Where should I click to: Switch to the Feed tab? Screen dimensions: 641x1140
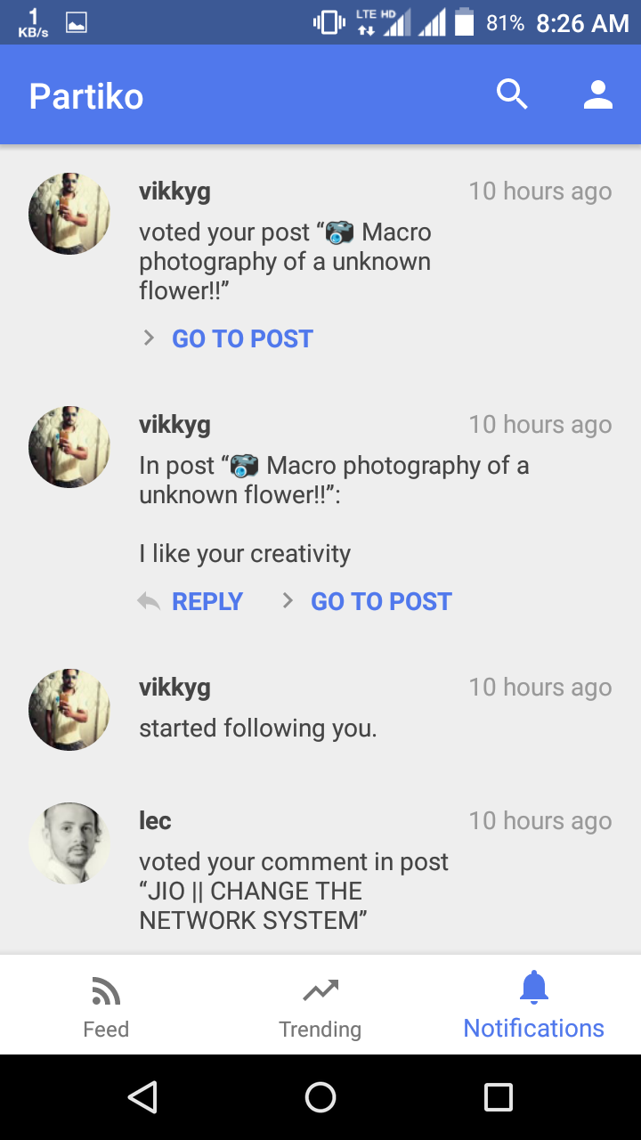click(x=106, y=1005)
